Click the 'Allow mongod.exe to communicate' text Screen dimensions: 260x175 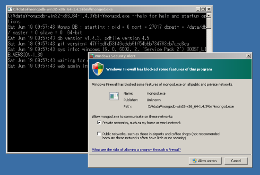pos(132,117)
